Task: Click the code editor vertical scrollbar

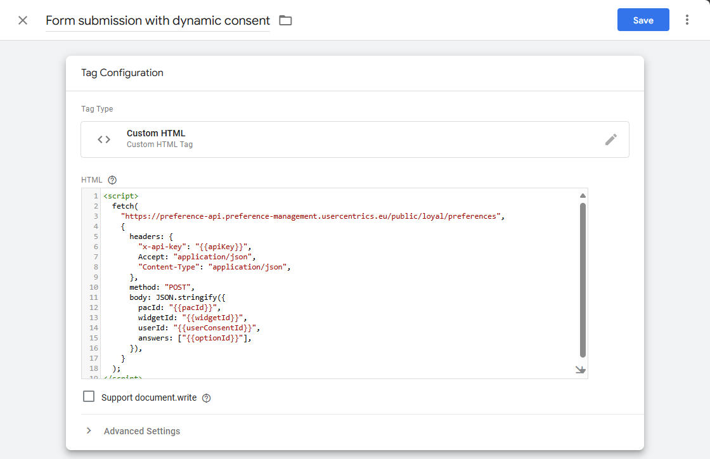Action: point(583,280)
